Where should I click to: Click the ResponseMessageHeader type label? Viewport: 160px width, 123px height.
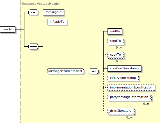(x=41, y=4)
